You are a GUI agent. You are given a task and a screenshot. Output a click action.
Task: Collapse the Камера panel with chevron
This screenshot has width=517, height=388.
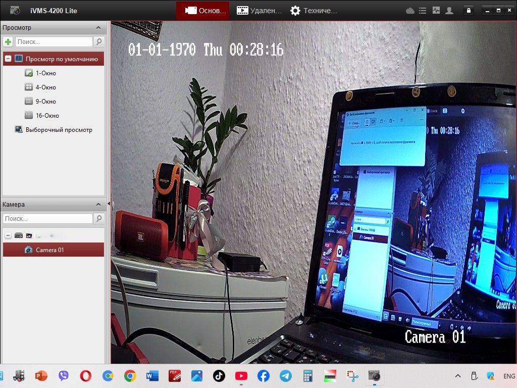coord(98,205)
